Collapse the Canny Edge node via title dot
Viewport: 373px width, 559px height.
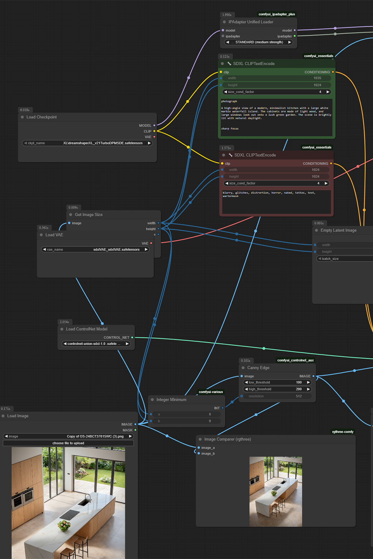coord(243,368)
